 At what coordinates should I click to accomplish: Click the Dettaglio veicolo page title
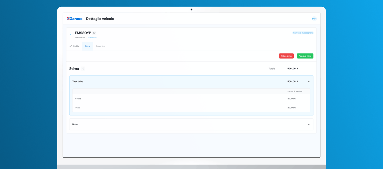pos(100,19)
